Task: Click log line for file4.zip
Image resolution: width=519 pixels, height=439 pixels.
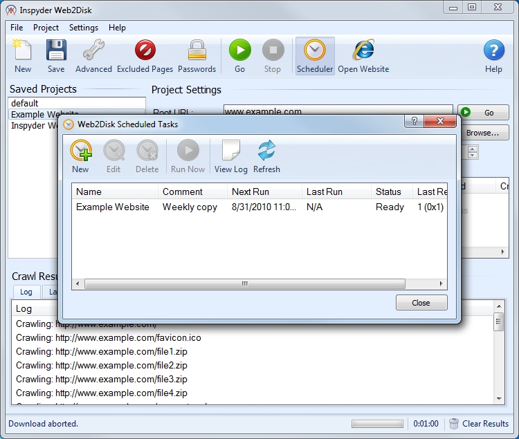Action: tap(102, 393)
